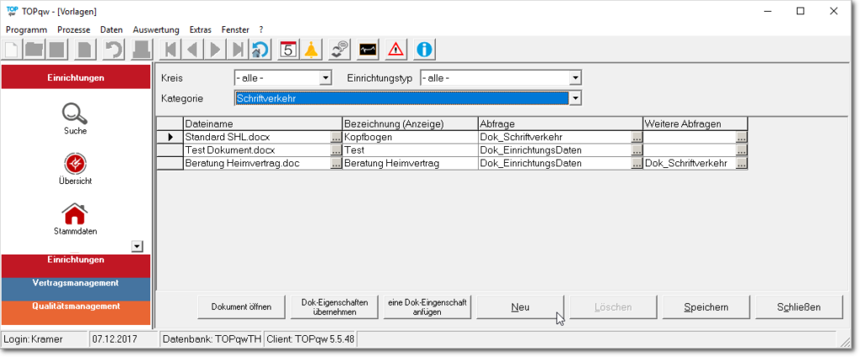Click browse button beside Standard SHL.docx
Screen dimensions: 860x357
point(336,136)
